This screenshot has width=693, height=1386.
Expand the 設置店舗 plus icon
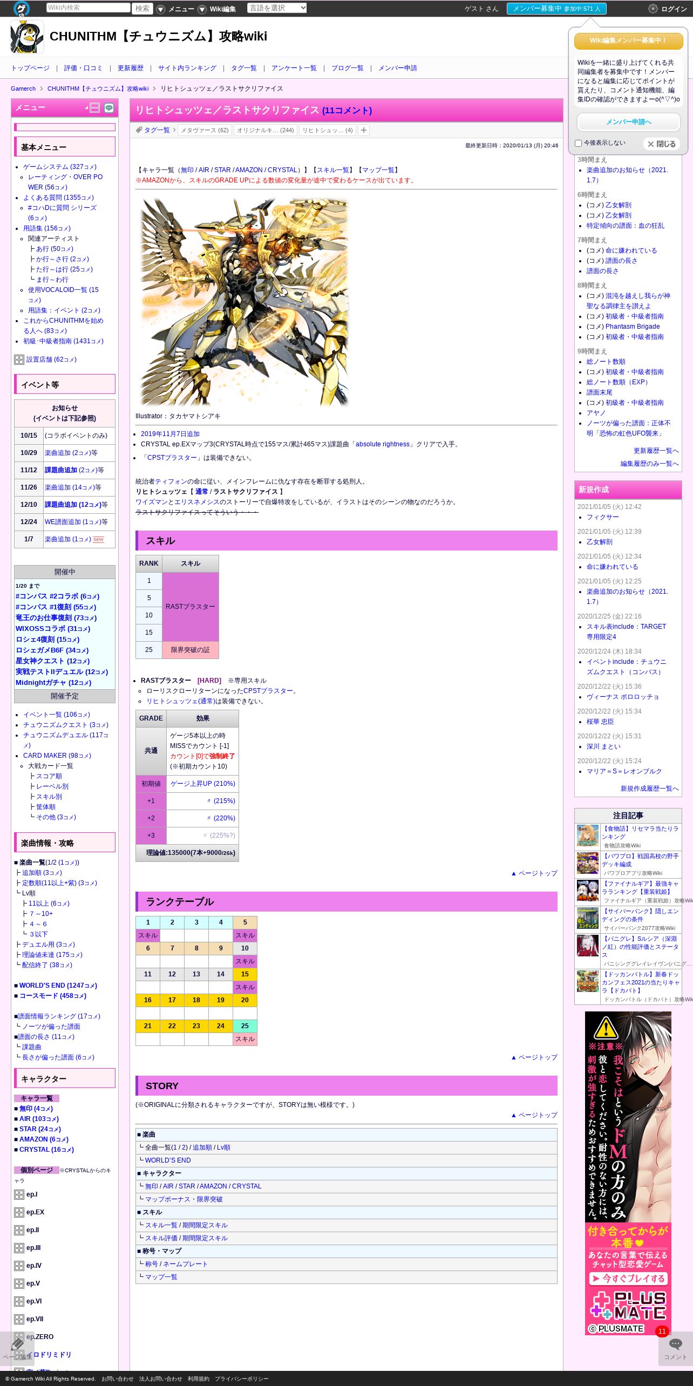click(x=19, y=359)
